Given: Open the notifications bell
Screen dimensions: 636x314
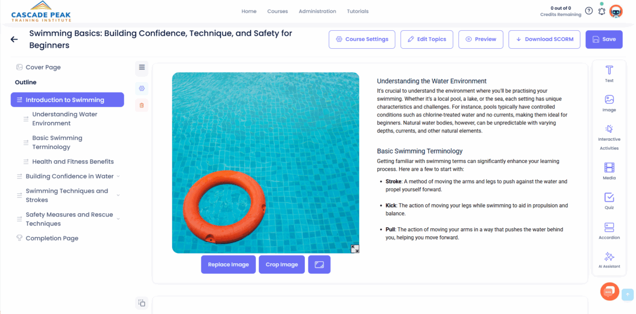Looking at the screenshot, I should tap(602, 11).
